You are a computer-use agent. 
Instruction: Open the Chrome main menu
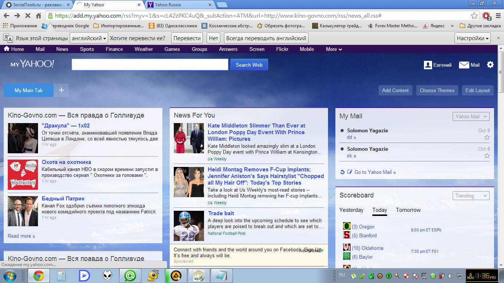click(x=498, y=16)
